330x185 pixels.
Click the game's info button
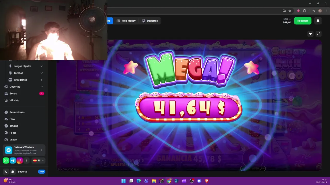pos(105,162)
